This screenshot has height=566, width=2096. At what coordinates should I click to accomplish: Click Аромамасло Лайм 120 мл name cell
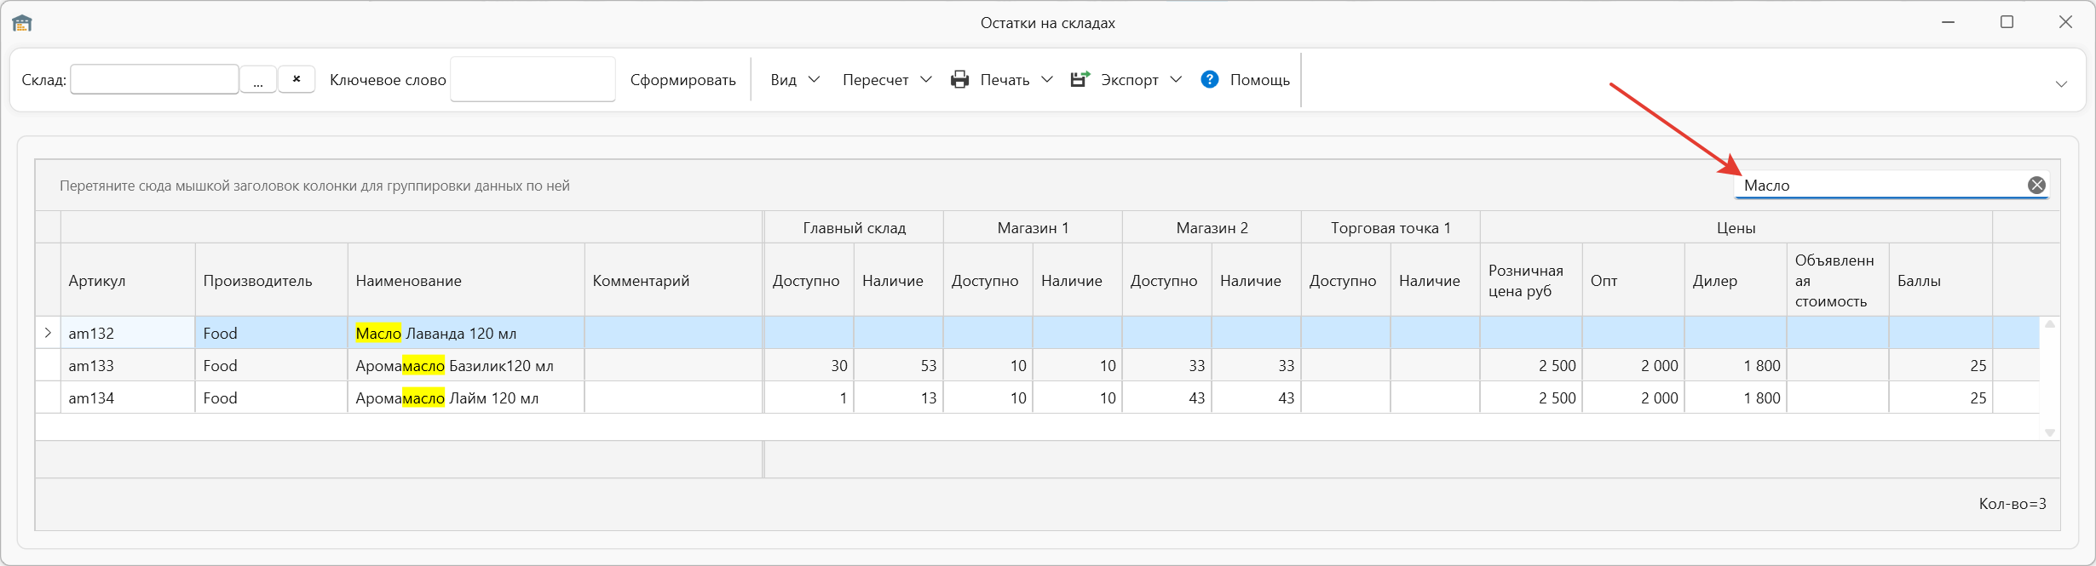pyautogui.click(x=466, y=397)
